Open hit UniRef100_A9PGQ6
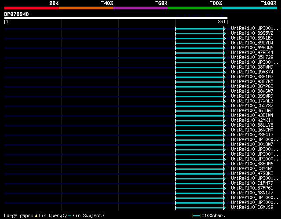Screen dimensions: 281x219 coord(252,48)
